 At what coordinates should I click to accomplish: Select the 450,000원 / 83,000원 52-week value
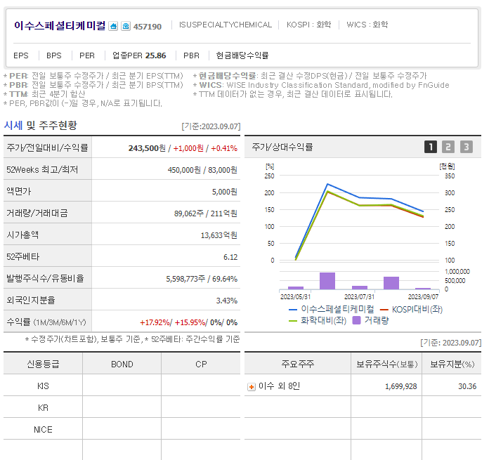[x=202, y=170]
